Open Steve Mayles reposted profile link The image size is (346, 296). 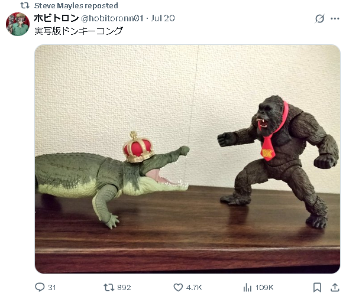pyautogui.click(x=76, y=6)
